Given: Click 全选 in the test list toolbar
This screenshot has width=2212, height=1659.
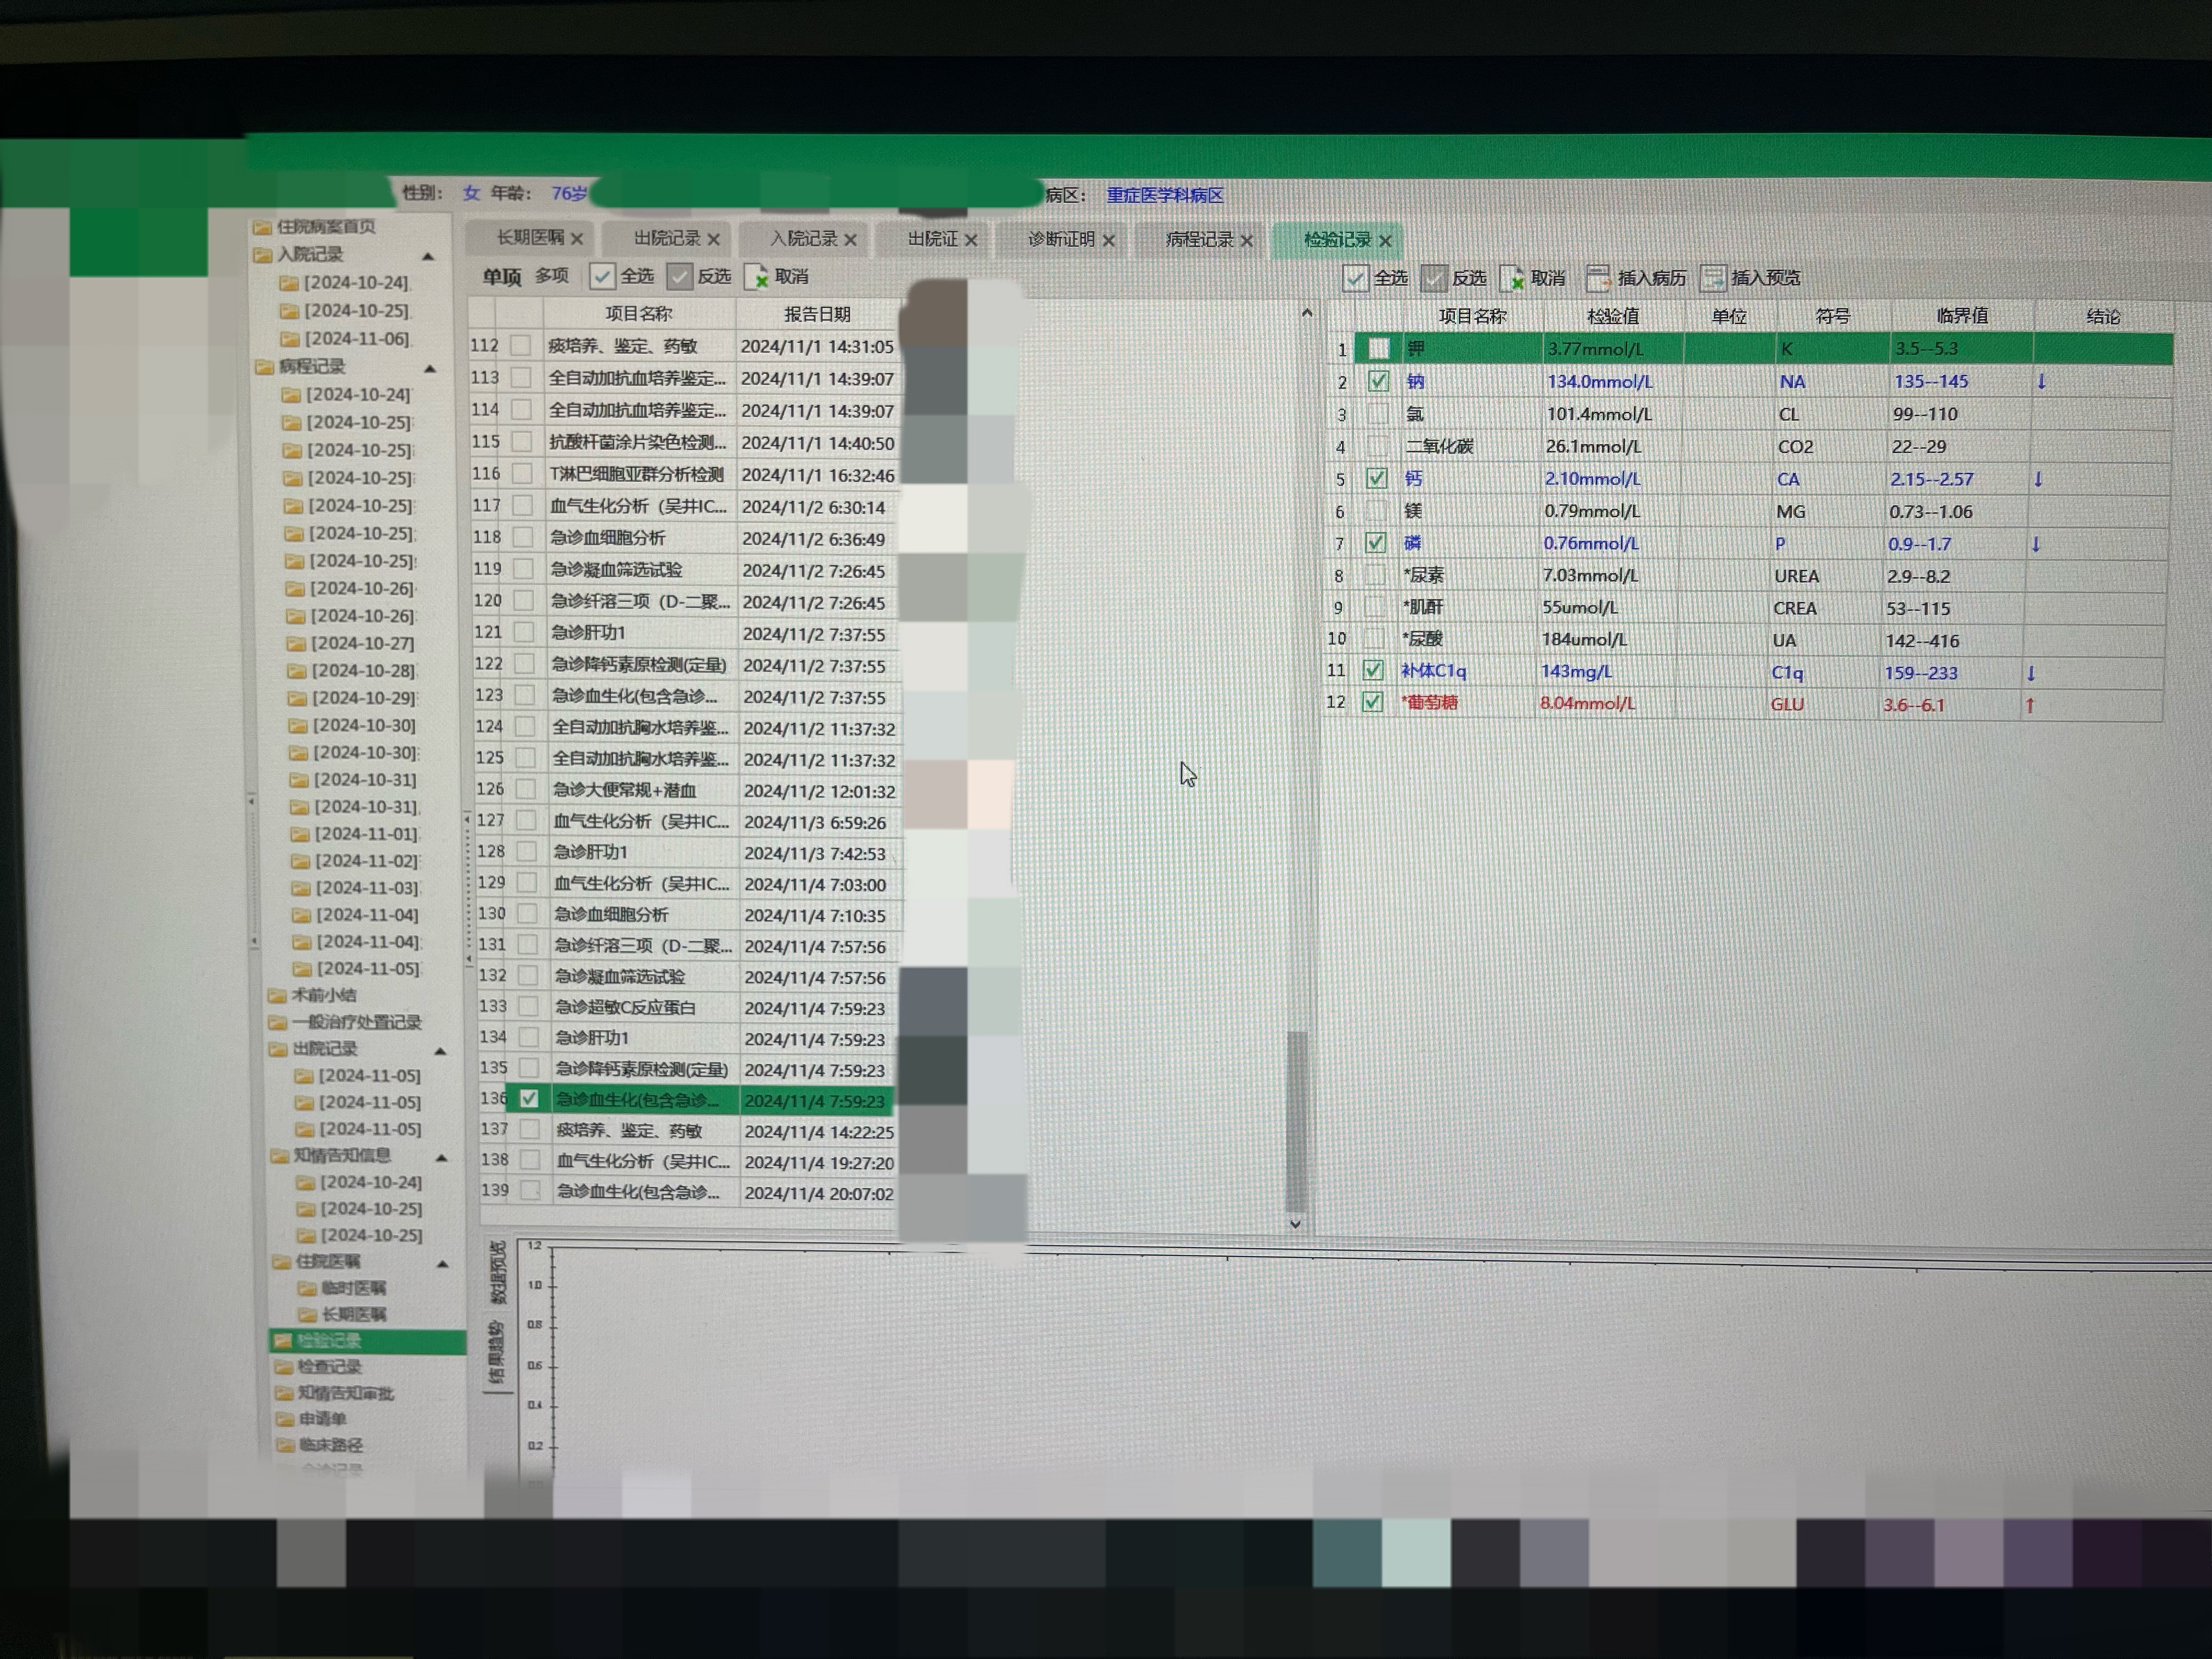Looking at the screenshot, I should click(x=622, y=276).
